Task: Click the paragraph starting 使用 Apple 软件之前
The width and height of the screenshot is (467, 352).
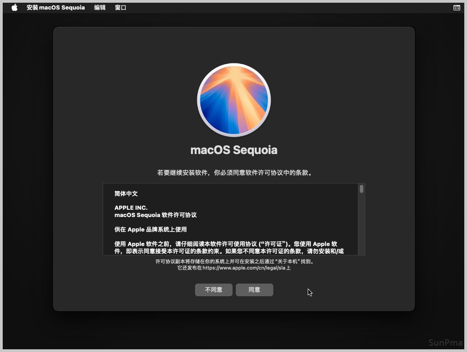Action: click(x=229, y=247)
